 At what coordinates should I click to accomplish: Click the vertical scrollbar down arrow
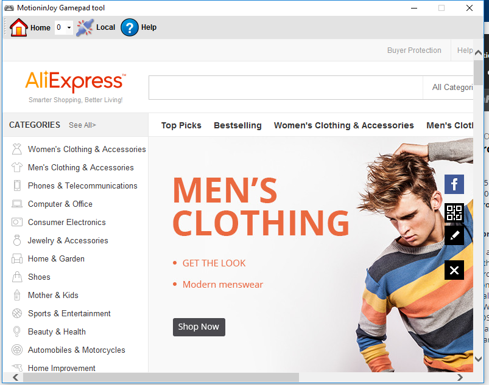point(478,359)
